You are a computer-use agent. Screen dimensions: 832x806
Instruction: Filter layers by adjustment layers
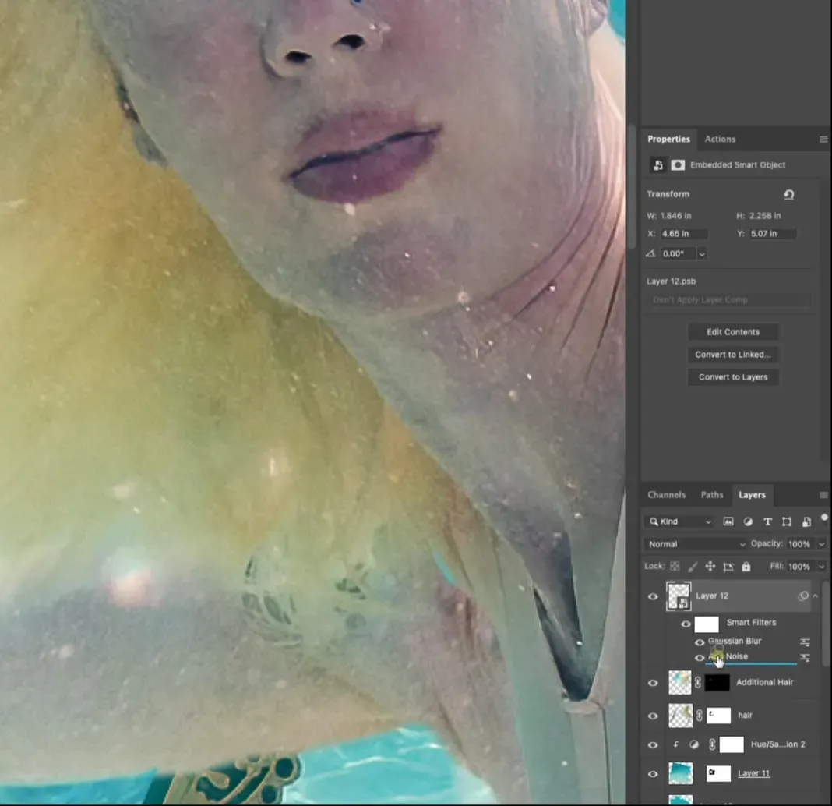(x=748, y=521)
